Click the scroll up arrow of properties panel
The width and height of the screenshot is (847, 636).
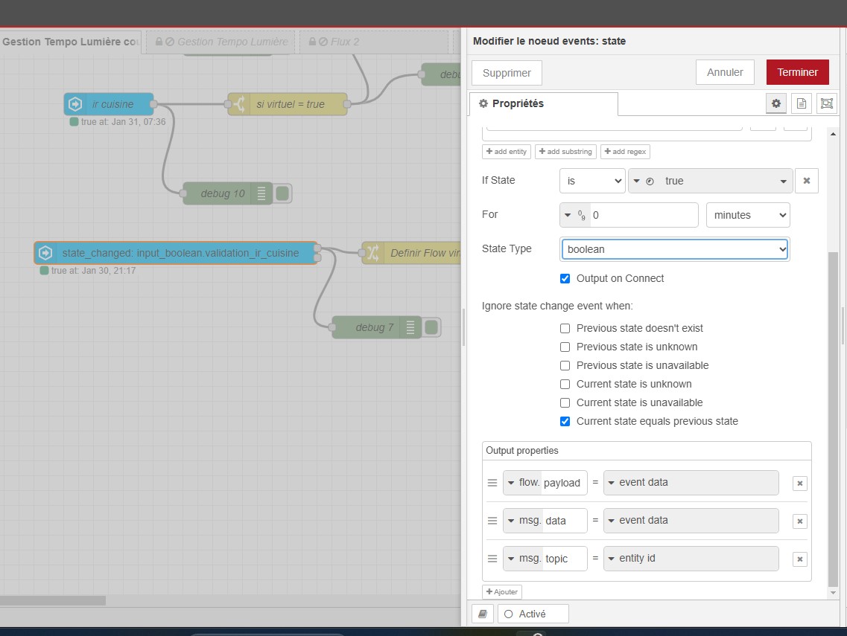(x=832, y=133)
